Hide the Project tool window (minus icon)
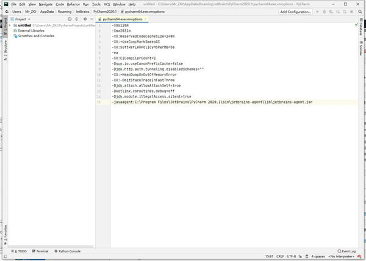This screenshot has height=261, width=366. pos(91,19)
